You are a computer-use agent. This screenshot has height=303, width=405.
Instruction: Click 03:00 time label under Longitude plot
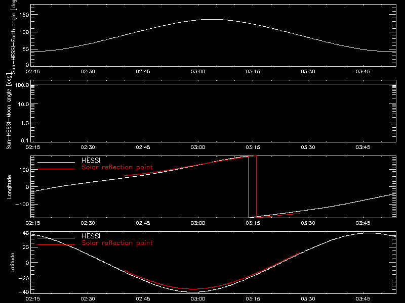click(x=198, y=223)
